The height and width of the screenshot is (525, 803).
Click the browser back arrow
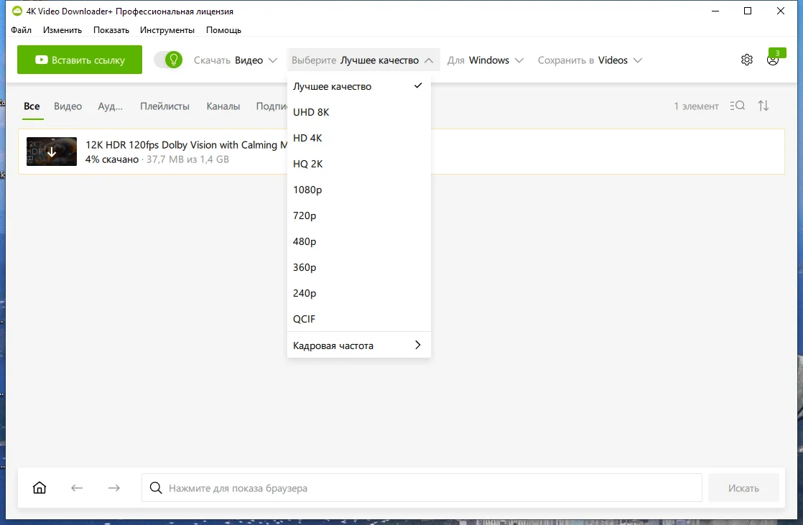[77, 488]
